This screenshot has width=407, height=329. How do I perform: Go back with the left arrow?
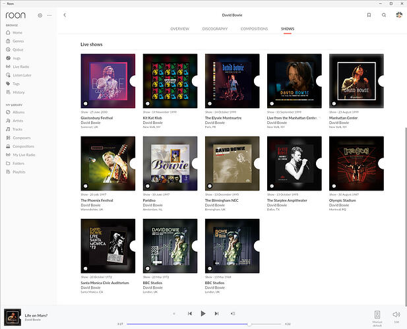(65, 15)
